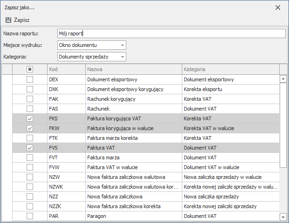The height and width of the screenshot is (223, 289).
Task: Close the Zapisz jako dialog
Action: (277, 7)
